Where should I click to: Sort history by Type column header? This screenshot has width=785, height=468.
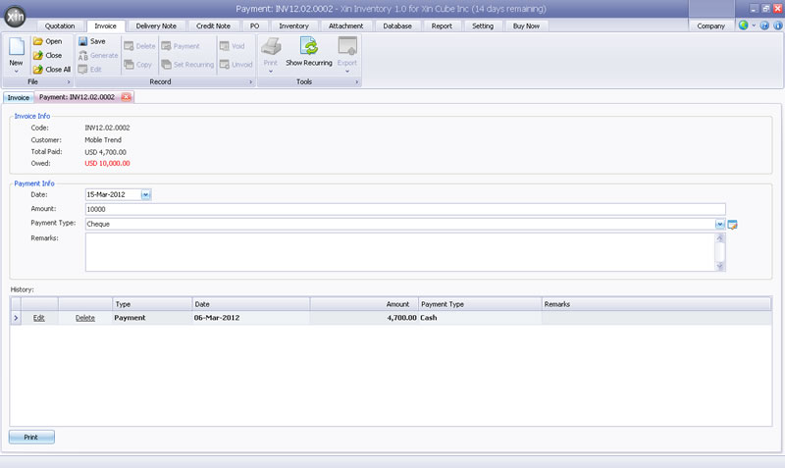pos(152,304)
